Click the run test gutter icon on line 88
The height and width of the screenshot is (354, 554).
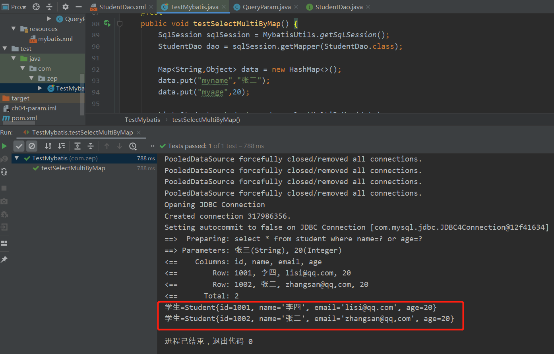coord(107,23)
